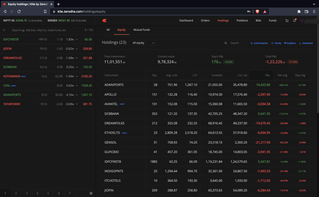Switch to marketwatch page 7
Screen dimensions: 319x197
coord(69,193)
